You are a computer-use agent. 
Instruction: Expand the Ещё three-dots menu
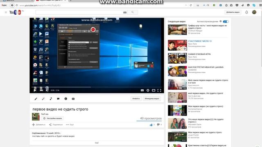coord(70,125)
